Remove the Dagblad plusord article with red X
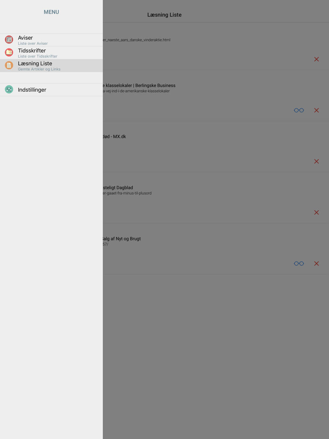This screenshot has height=439, width=329. [316, 213]
